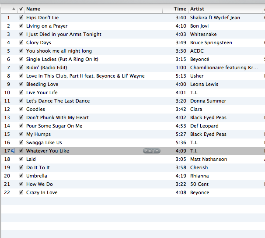Click artist Matt Nathanson
This screenshot has width=265, height=238.
209,159
